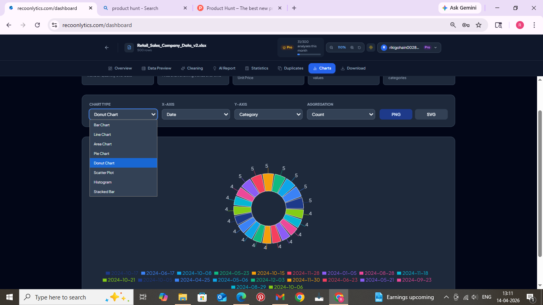543x305 pixels.
Task: Open the Chrome profile R avatar
Action: [520, 25]
